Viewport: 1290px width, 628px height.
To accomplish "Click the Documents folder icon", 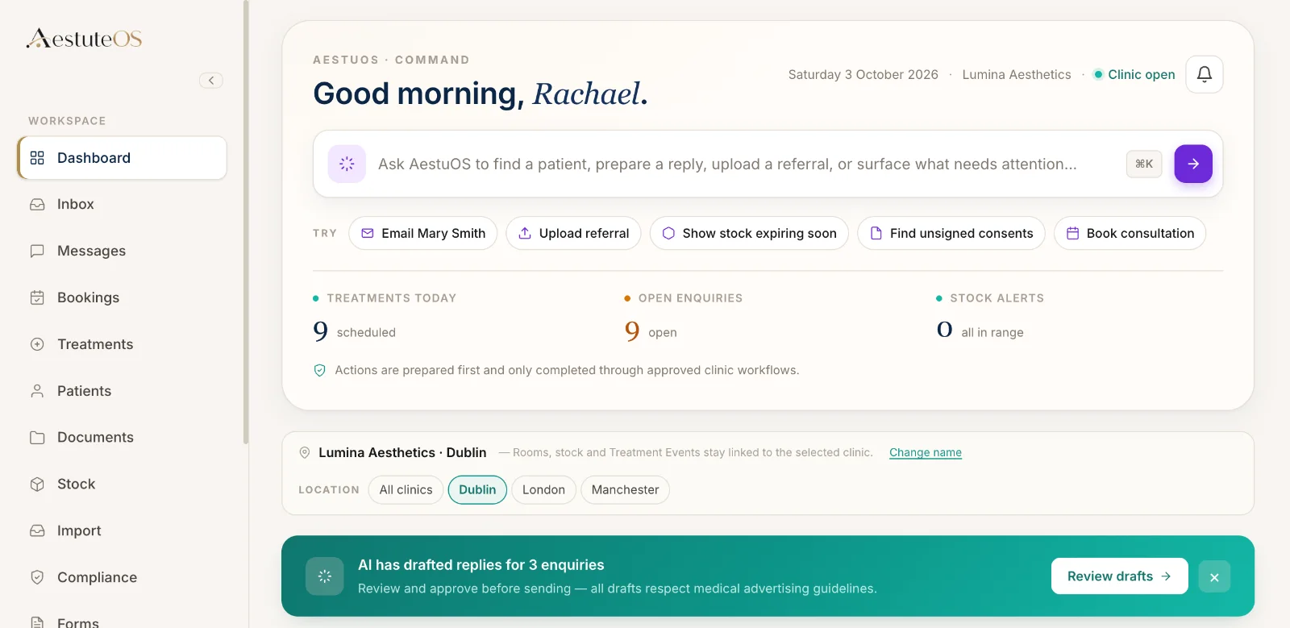I will (x=37, y=438).
